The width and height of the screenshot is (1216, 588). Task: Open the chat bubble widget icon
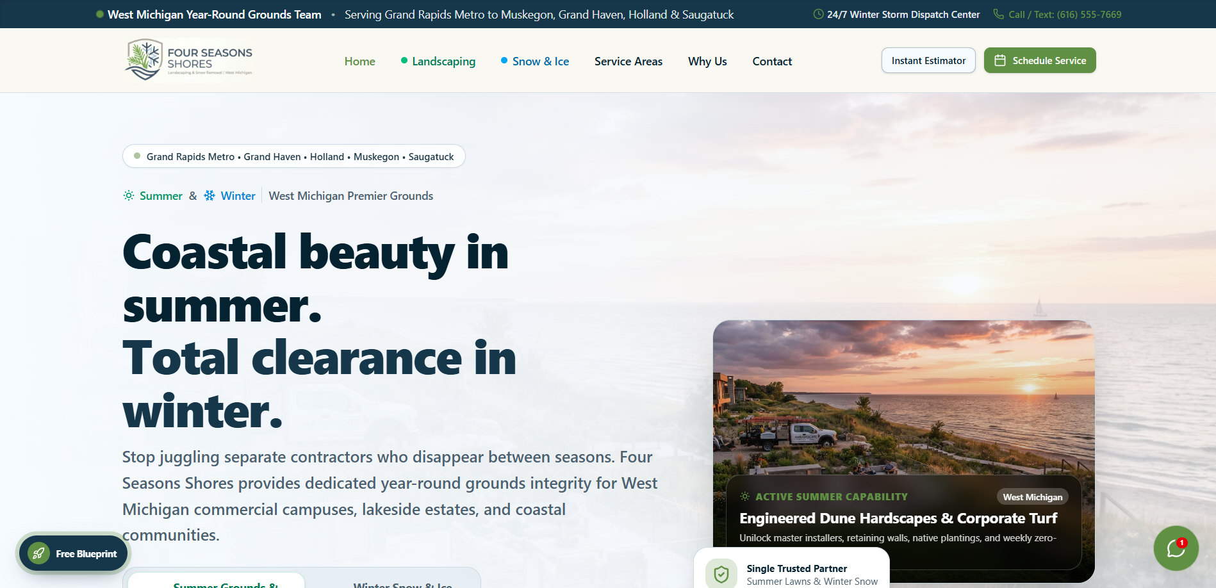pyautogui.click(x=1176, y=548)
